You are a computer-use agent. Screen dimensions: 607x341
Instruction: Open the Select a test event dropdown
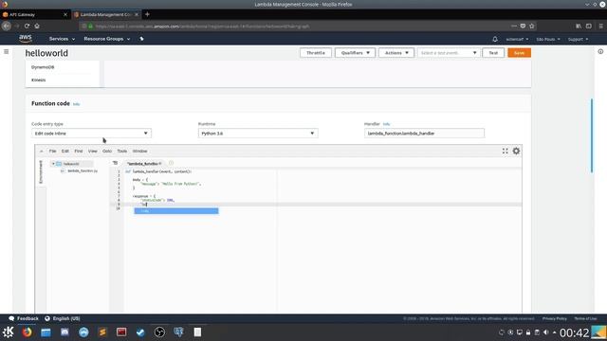point(449,53)
